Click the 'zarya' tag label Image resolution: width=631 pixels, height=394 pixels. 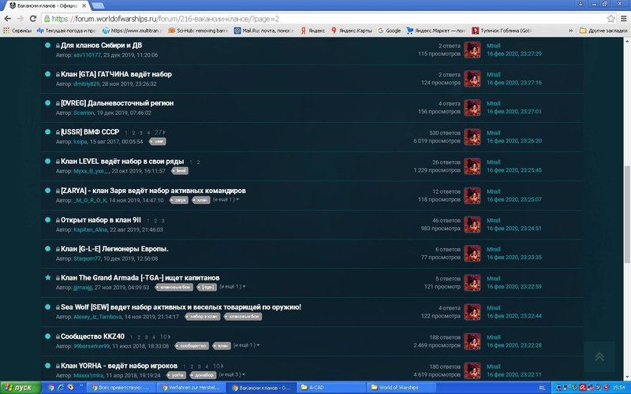point(179,200)
